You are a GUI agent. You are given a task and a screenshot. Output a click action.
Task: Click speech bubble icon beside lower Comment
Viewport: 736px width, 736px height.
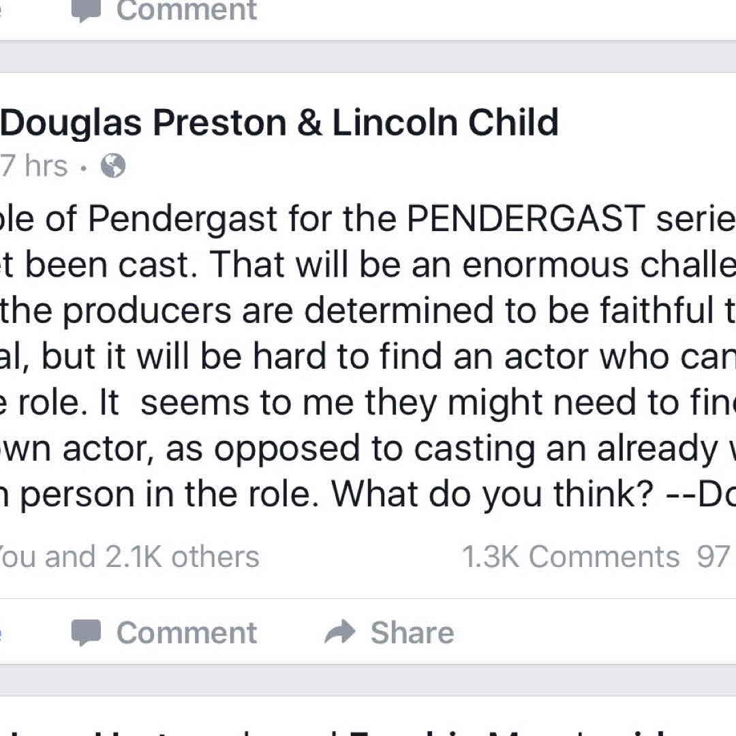tap(86, 632)
